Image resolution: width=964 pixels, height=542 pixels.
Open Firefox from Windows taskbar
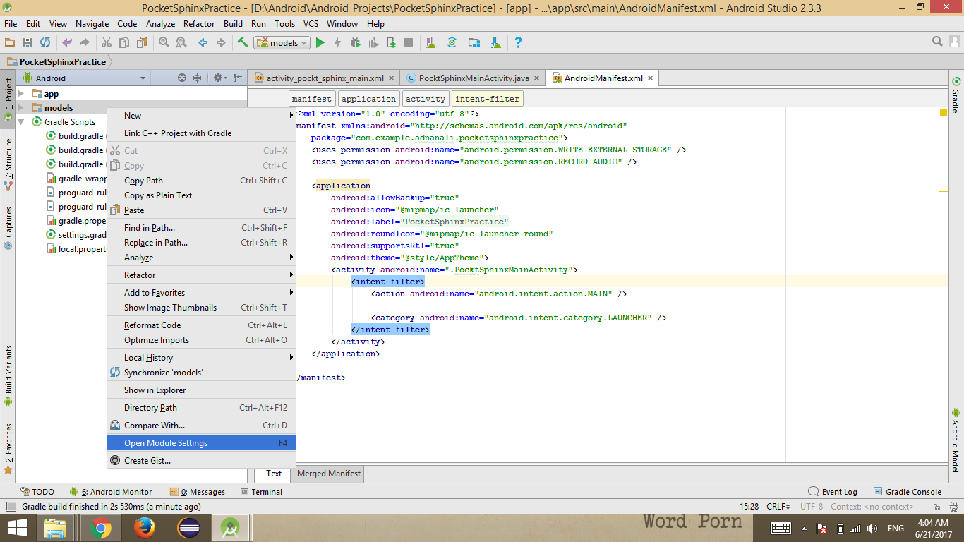pos(145,528)
